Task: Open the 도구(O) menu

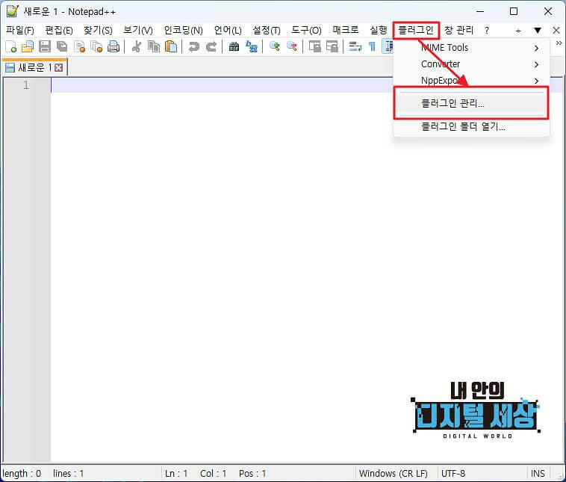Action: (306, 31)
